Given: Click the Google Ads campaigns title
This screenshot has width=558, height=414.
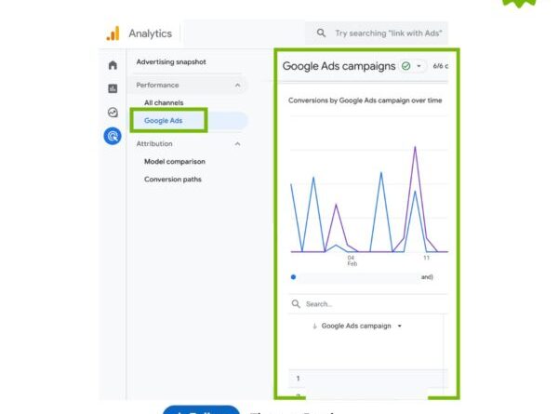Looking at the screenshot, I should 339,66.
